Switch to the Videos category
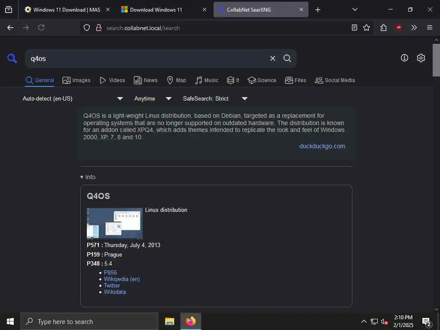The image size is (440, 330). point(112,80)
